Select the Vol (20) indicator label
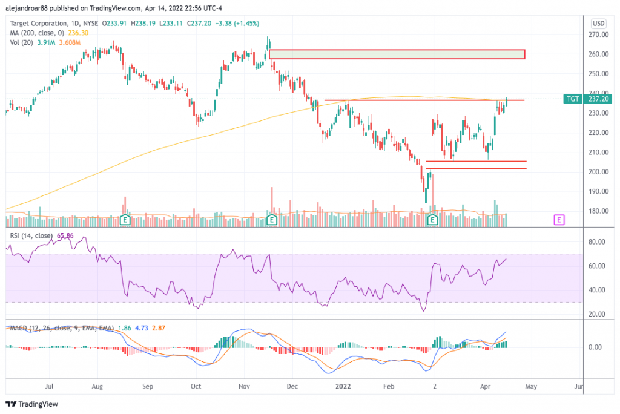Viewport: 620px width, 414px height. (x=22, y=42)
